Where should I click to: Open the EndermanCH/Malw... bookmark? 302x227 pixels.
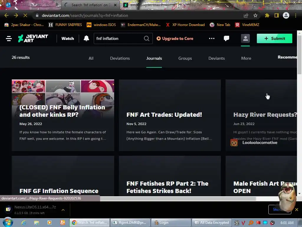click(141, 25)
